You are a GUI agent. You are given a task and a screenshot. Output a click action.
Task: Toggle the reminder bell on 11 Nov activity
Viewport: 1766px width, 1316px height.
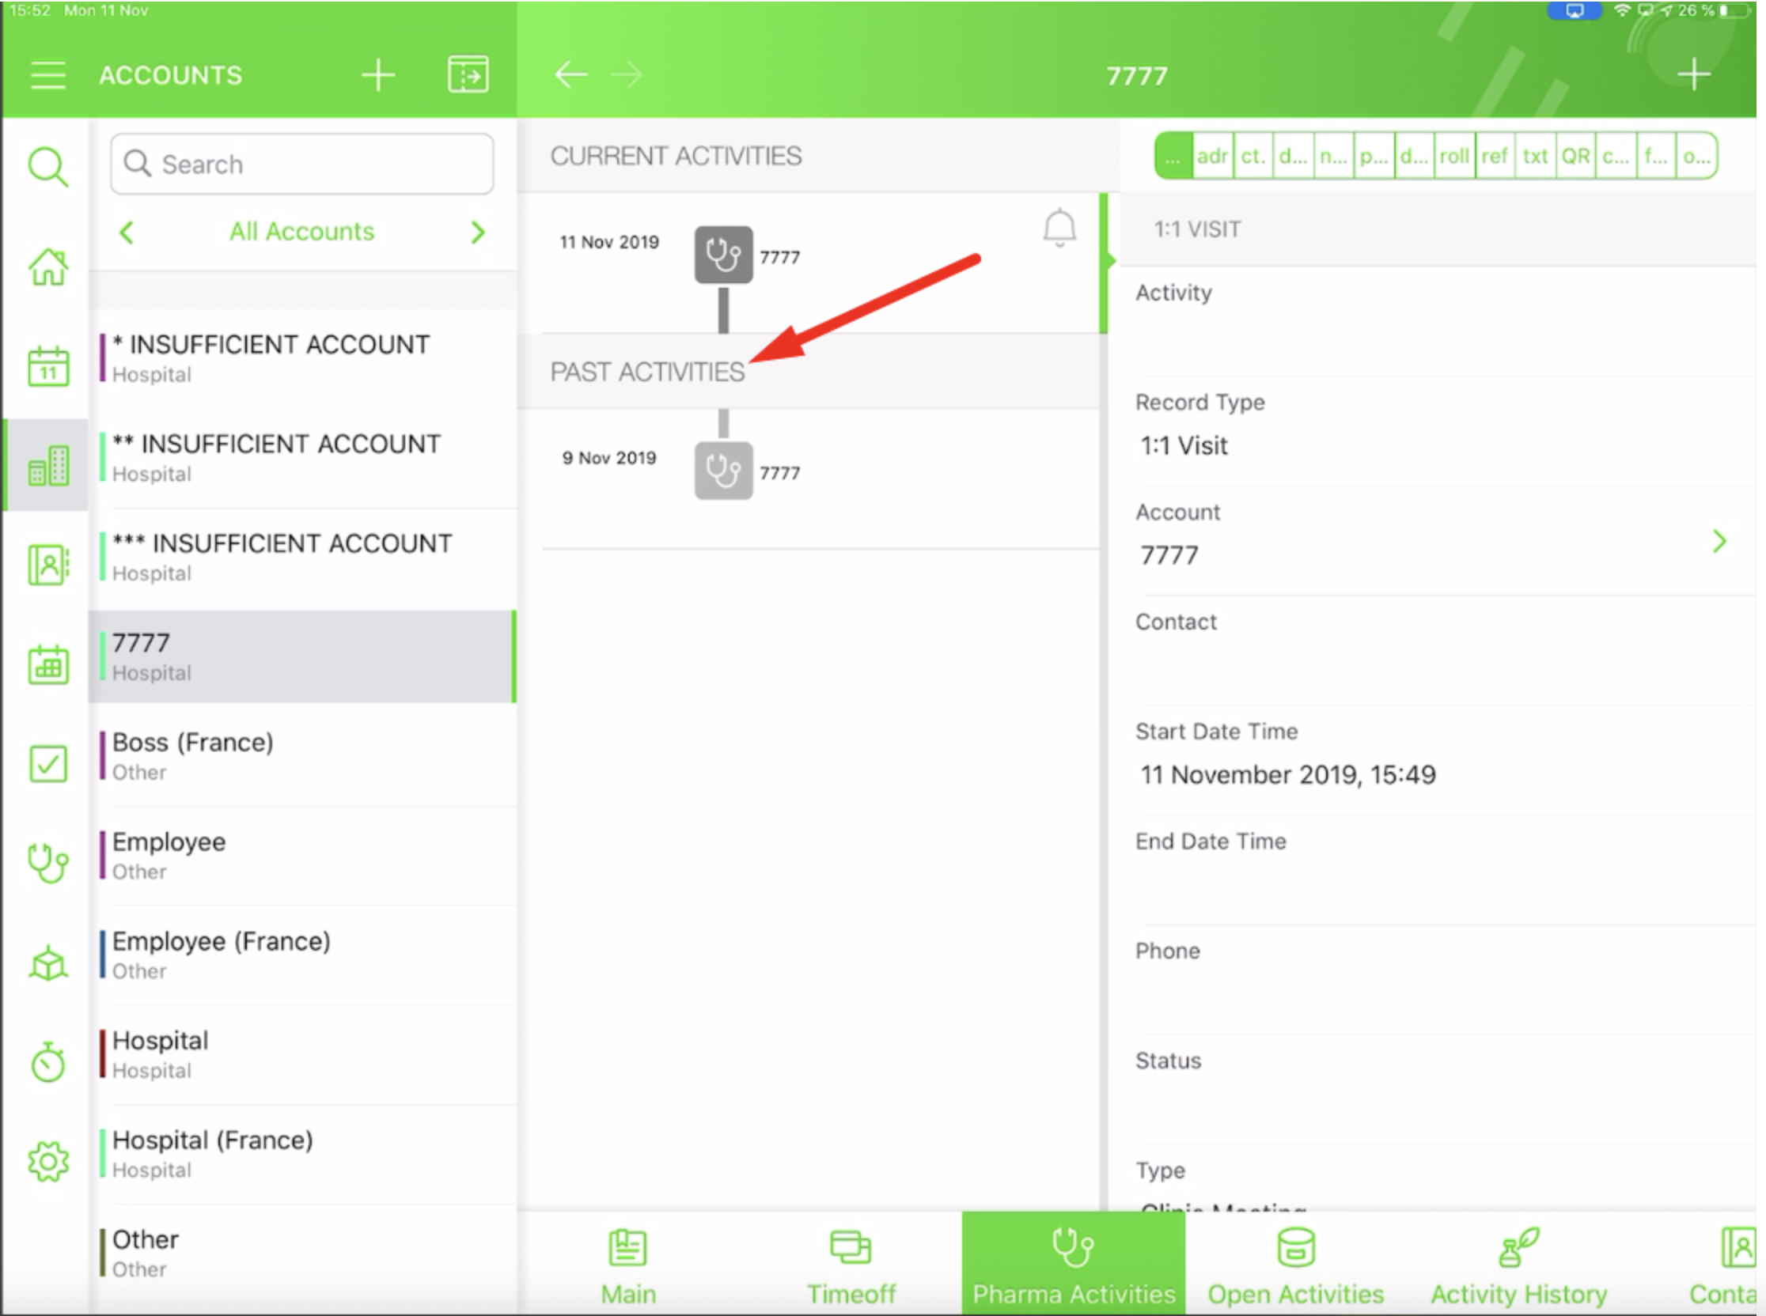tap(1059, 229)
